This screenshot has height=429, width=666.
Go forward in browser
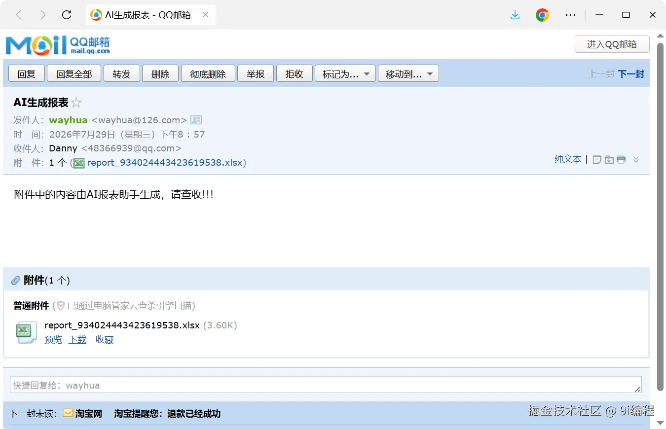tap(43, 15)
